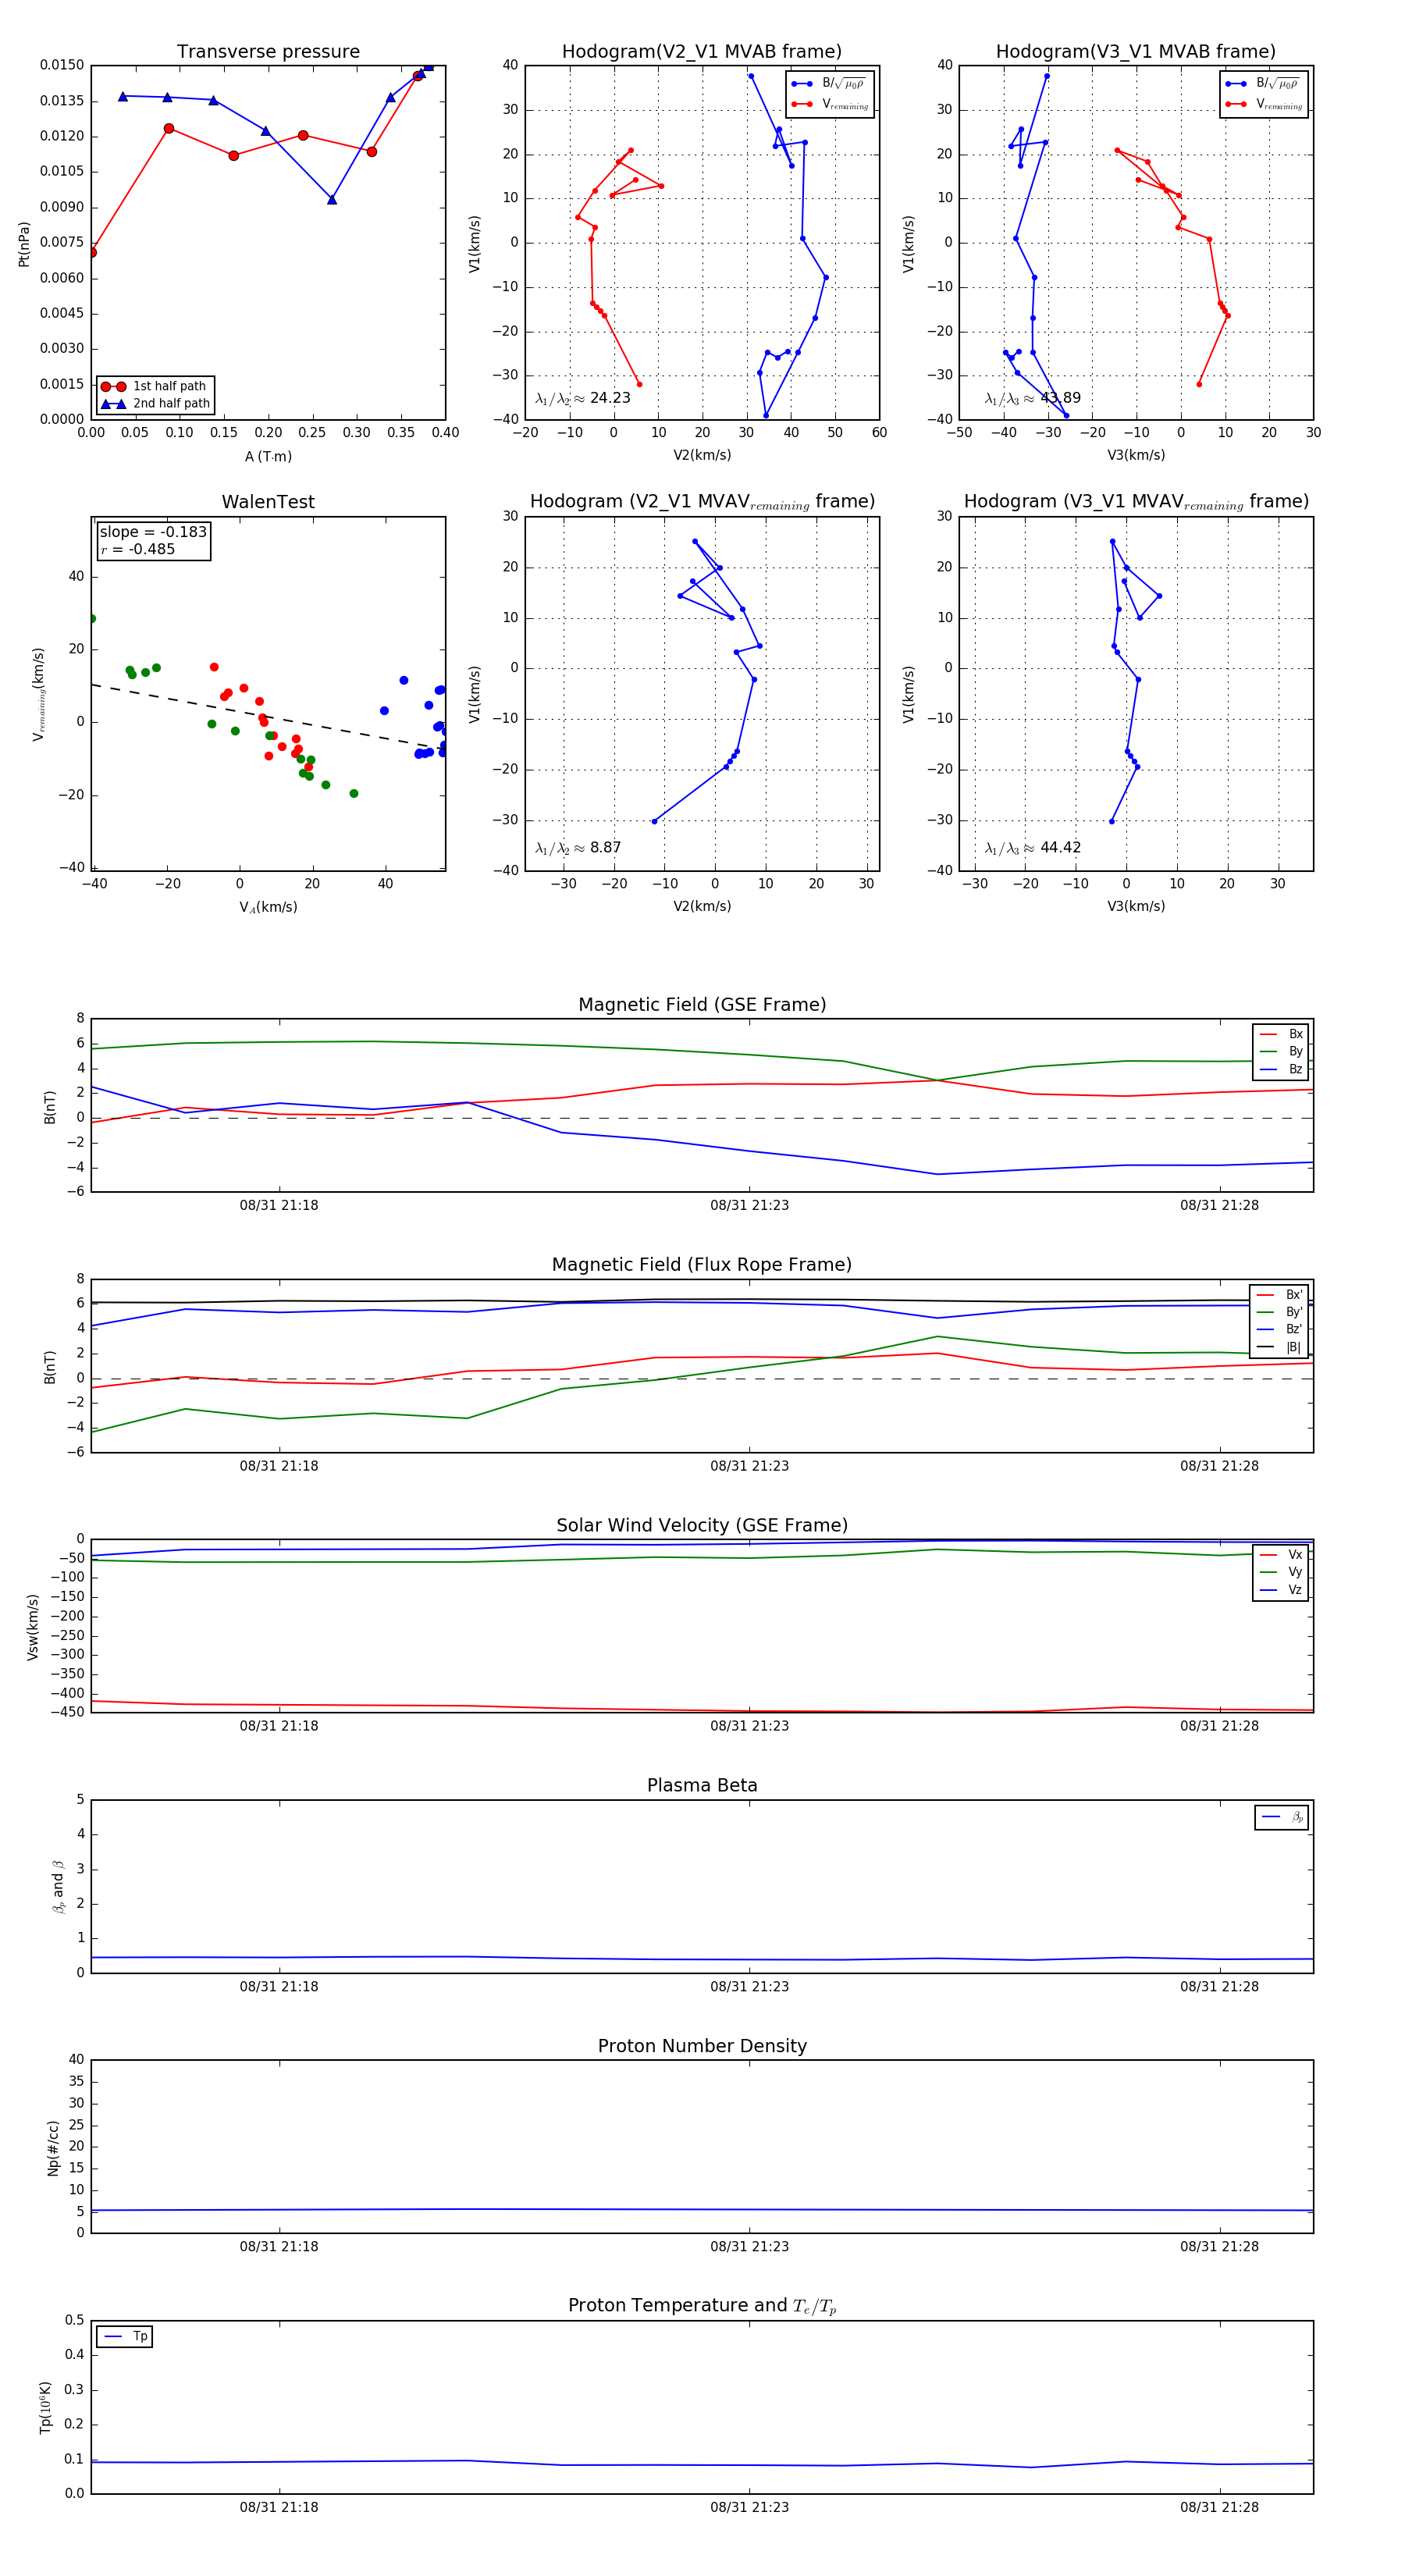This screenshot has width=1405, height=2576.
Task: Click the eigenvalue ratio annotation '8.87'
Action: pos(578,848)
